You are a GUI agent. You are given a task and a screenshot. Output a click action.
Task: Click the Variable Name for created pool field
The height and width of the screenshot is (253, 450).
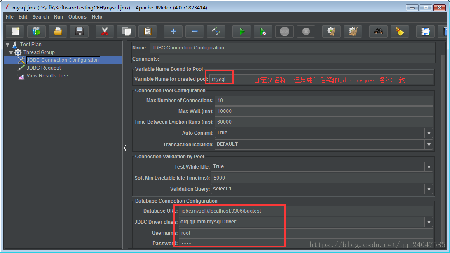321,79
